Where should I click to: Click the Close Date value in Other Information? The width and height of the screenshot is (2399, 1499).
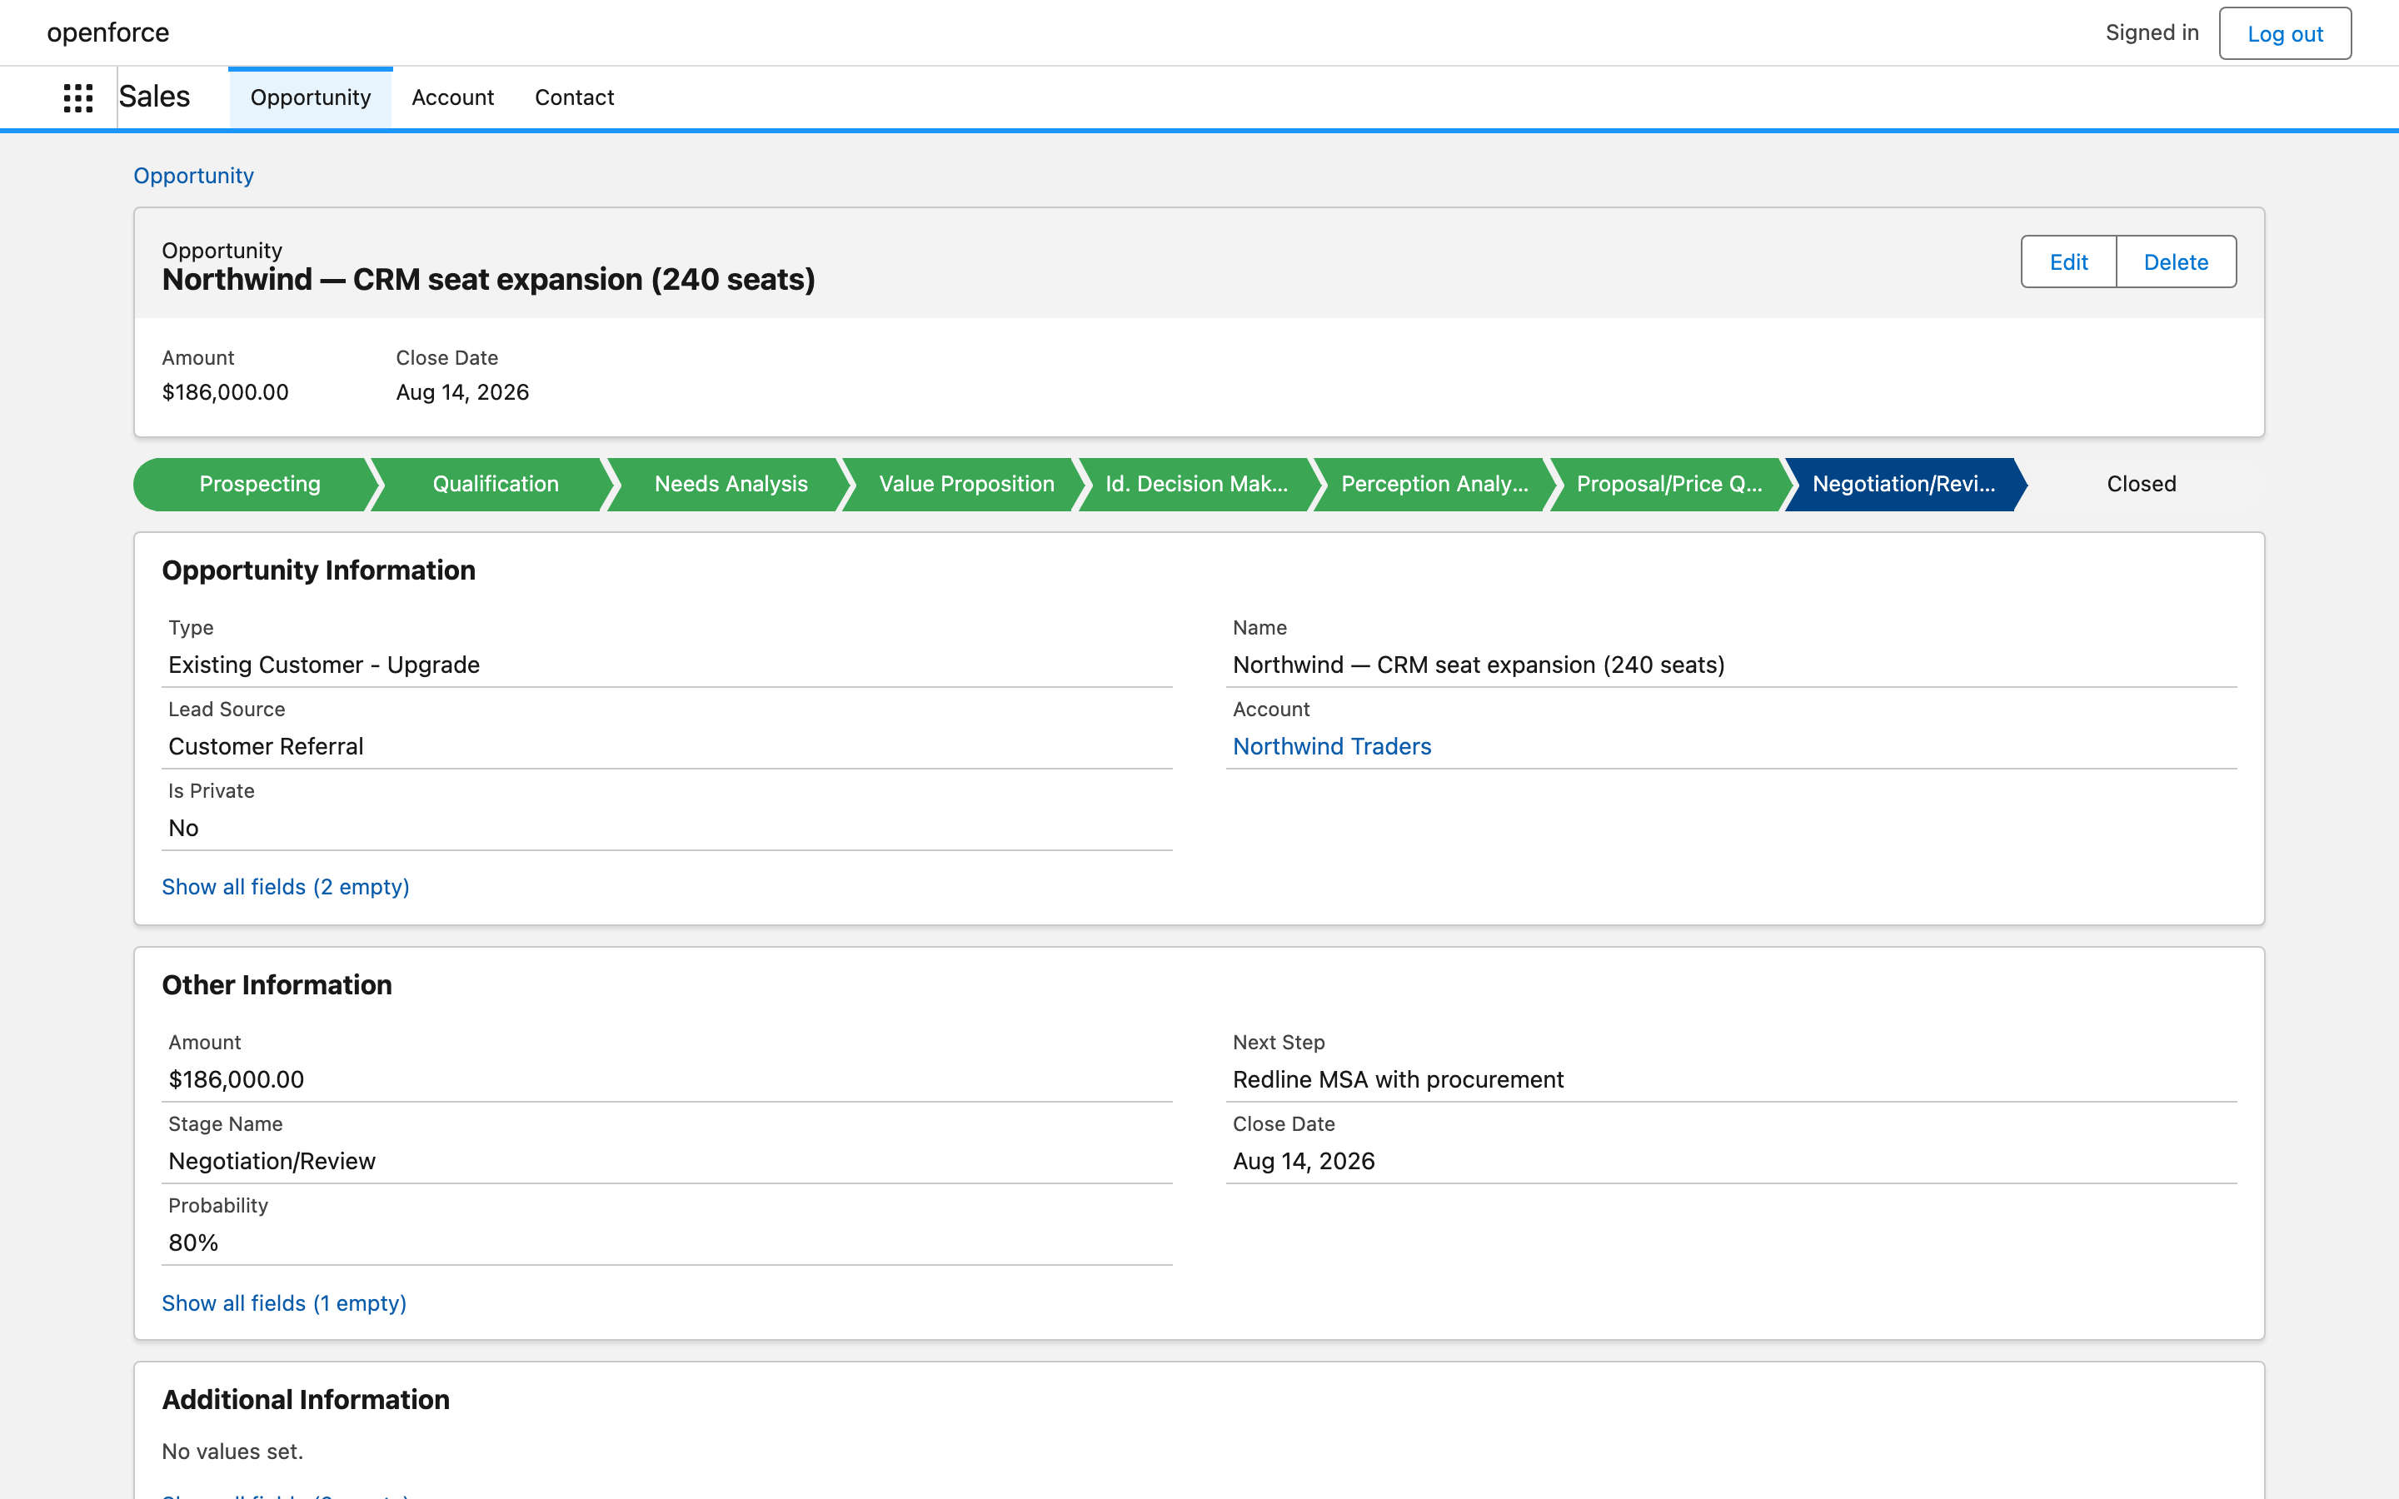[1304, 1161]
